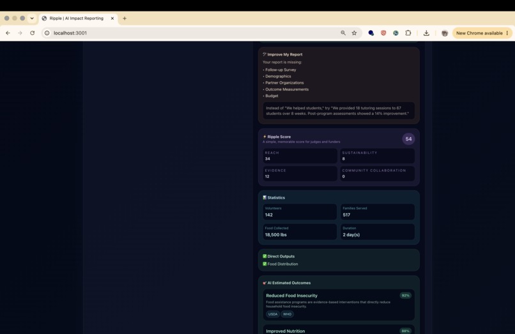The width and height of the screenshot is (515, 334).
Task: Click the Improved Nutrition outcome title
Action: (x=286, y=331)
